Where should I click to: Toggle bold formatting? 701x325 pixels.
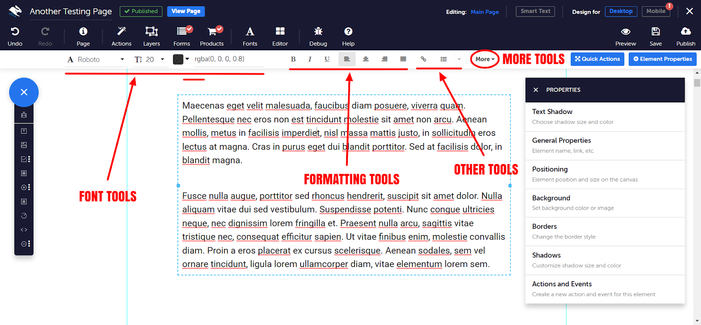[x=293, y=59]
